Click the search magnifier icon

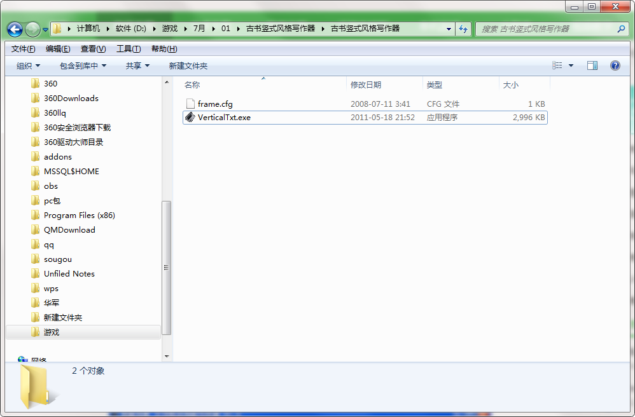point(621,29)
